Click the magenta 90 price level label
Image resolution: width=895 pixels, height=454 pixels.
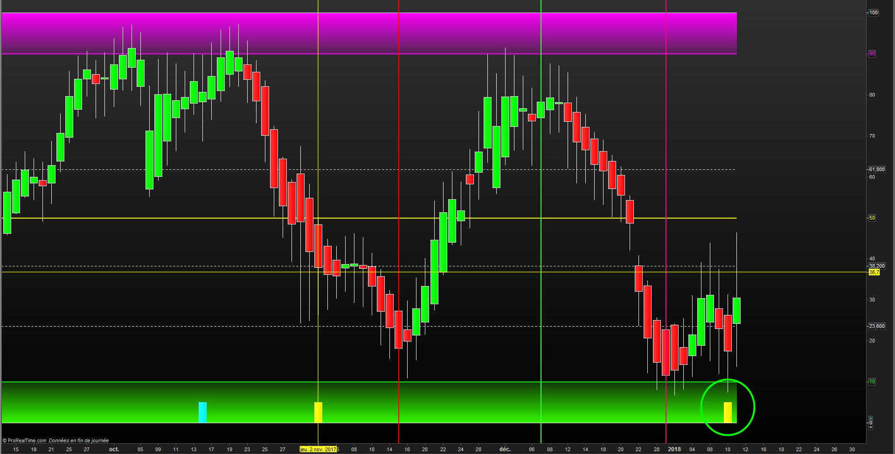872,54
